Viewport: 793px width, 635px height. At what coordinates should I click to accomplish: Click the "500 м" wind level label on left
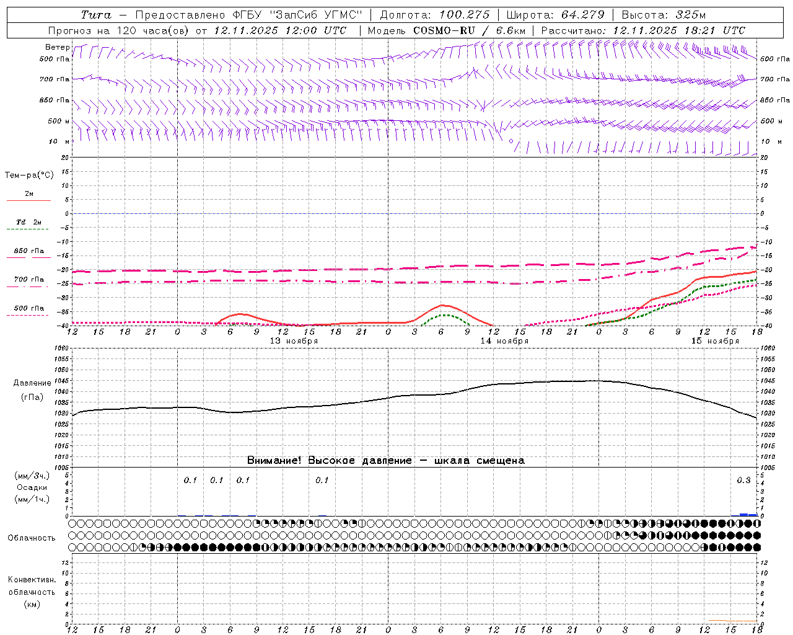click(x=59, y=122)
